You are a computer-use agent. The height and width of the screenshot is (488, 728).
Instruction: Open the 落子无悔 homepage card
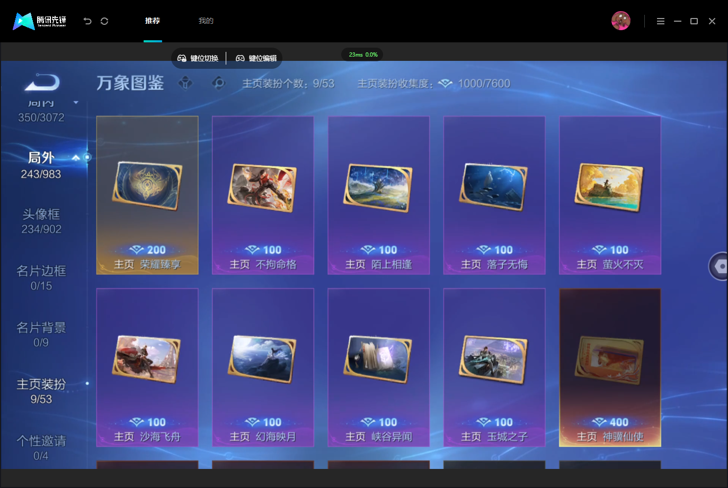coord(494,195)
